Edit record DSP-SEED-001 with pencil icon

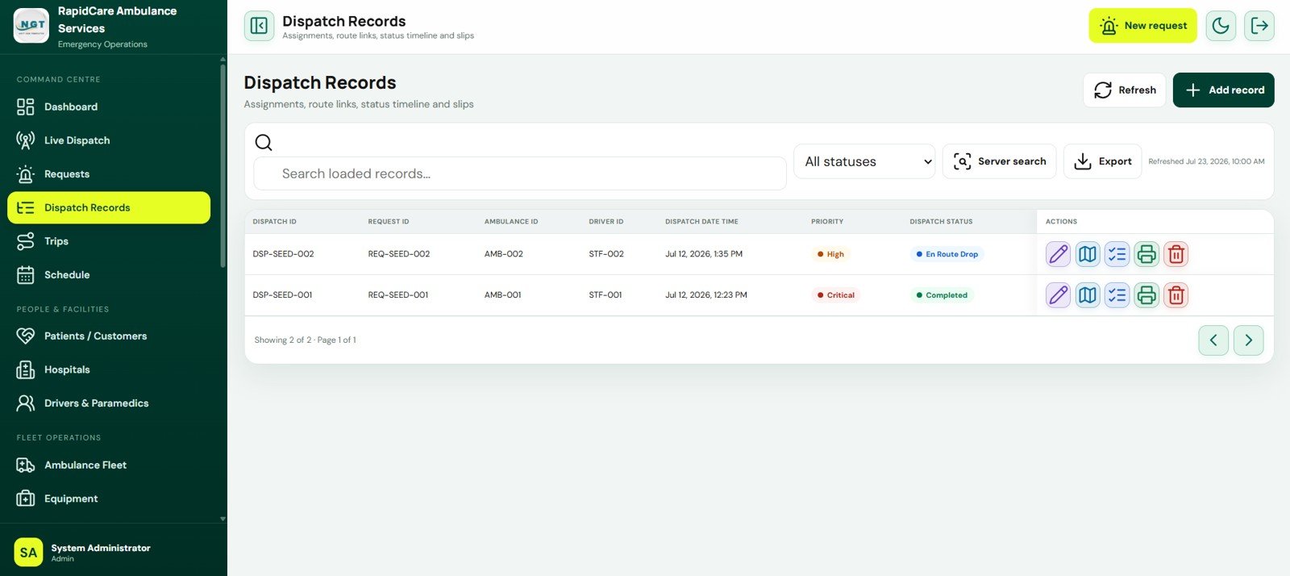coord(1059,295)
